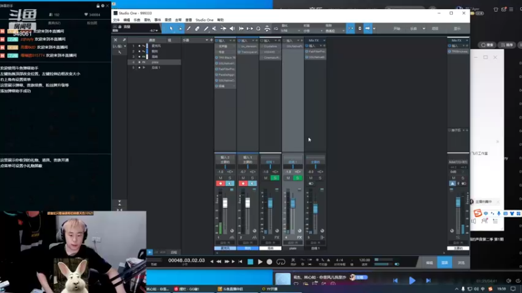Click the music player play button

412,281
